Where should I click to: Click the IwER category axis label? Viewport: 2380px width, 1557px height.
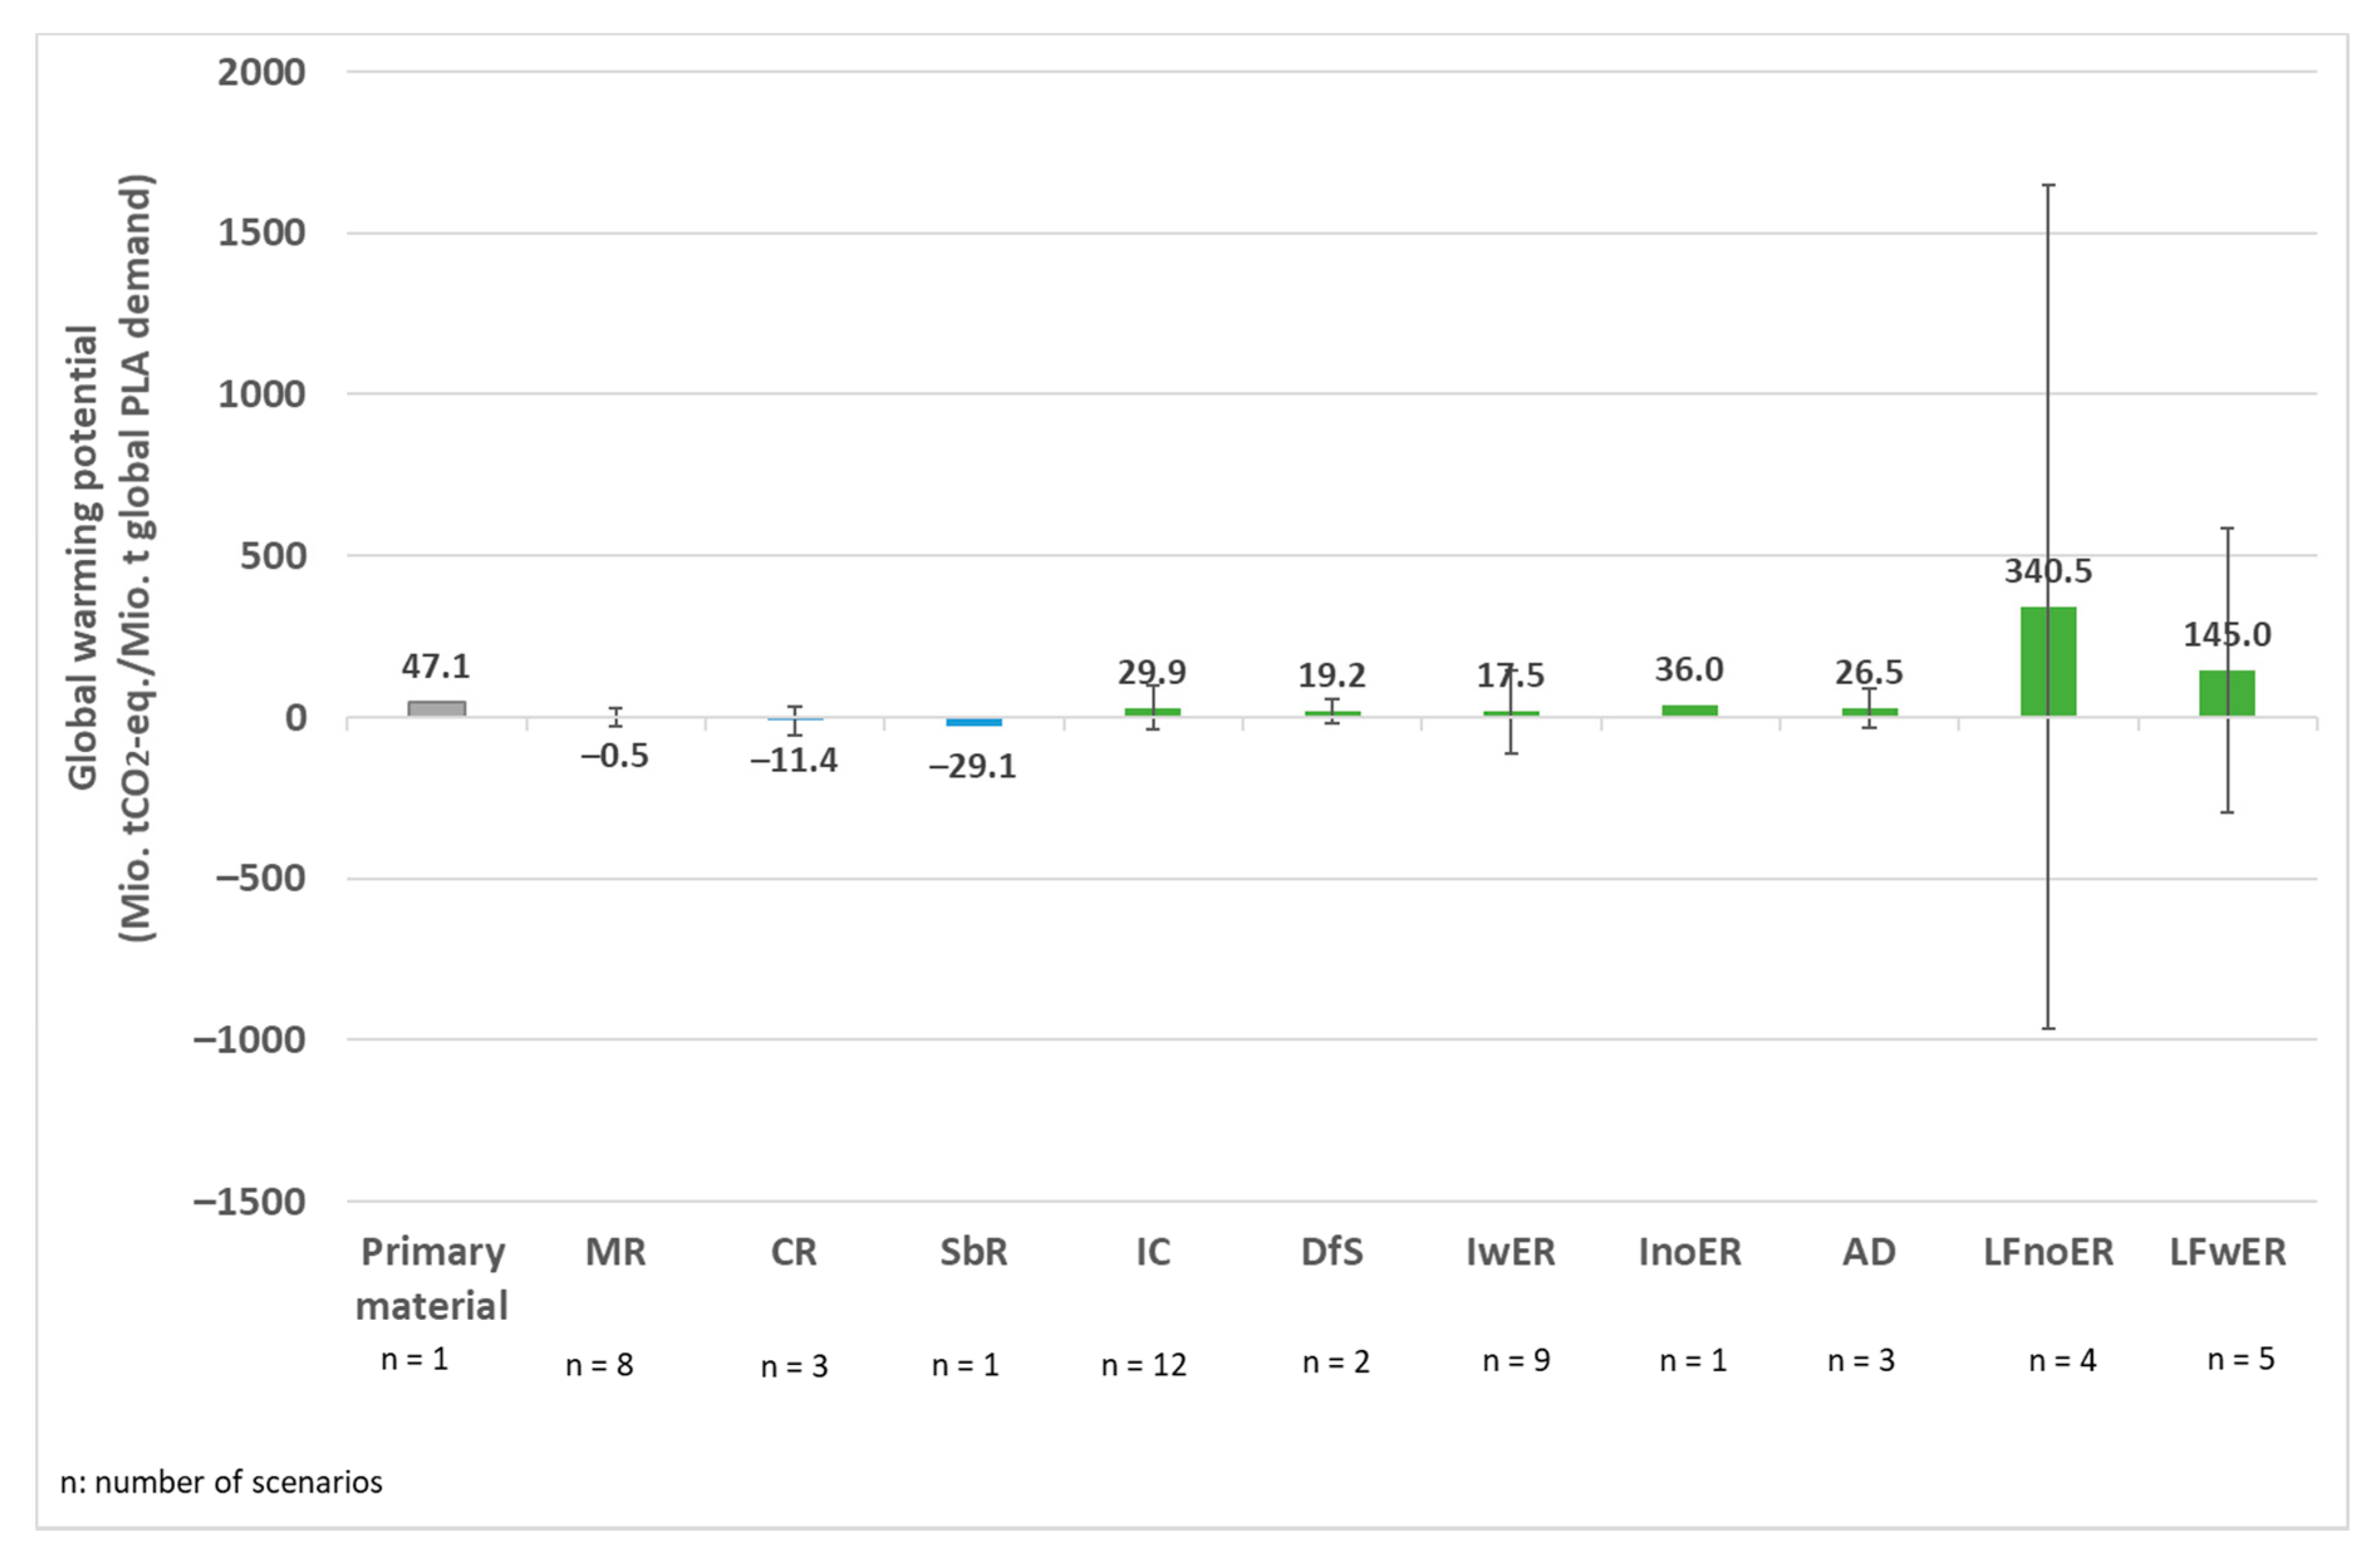coord(1510,1252)
